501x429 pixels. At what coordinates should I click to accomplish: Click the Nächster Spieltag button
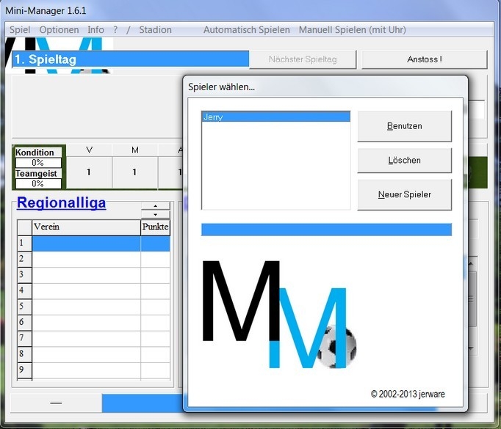pyautogui.click(x=302, y=59)
